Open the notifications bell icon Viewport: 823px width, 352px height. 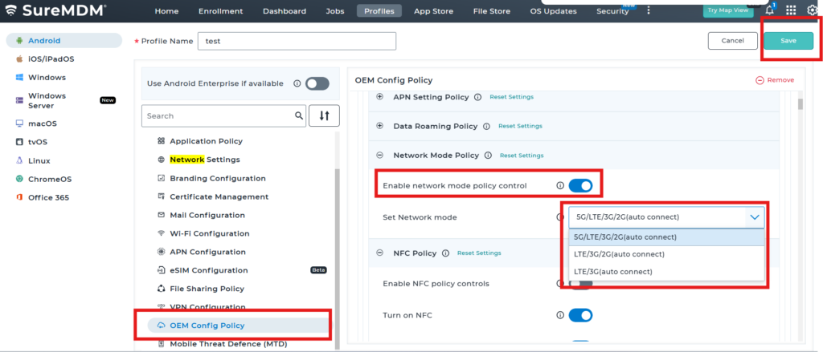tap(770, 10)
